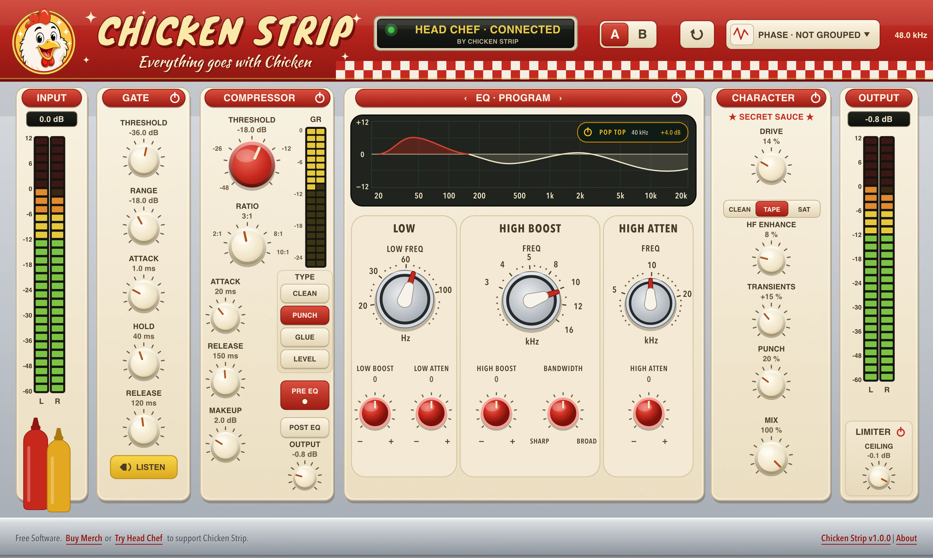
Task: Click the Transients knob
Action: [771, 322]
